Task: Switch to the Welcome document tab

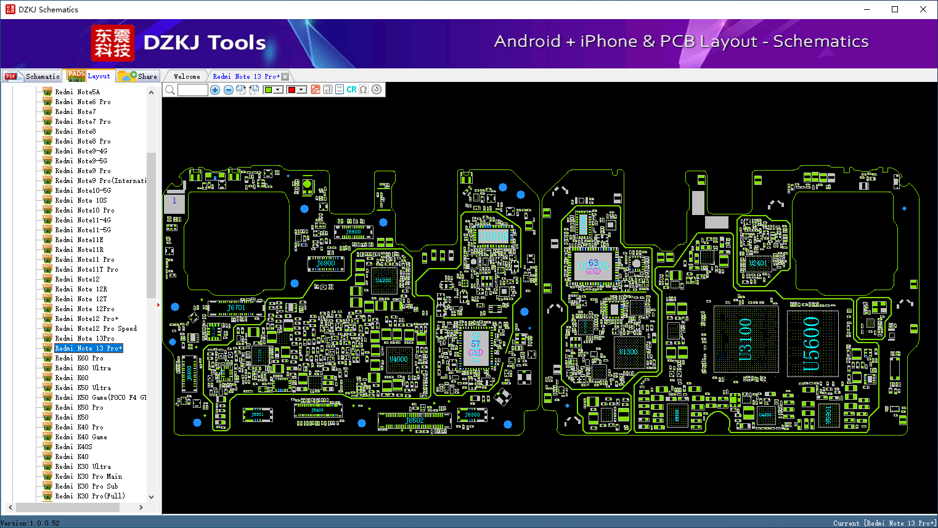Action: [x=187, y=76]
